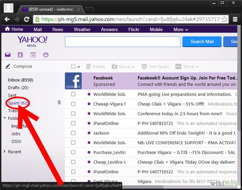This screenshot has width=242, height=190.
Task: Click the browser back arrow
Action: [x=7, y=19]
